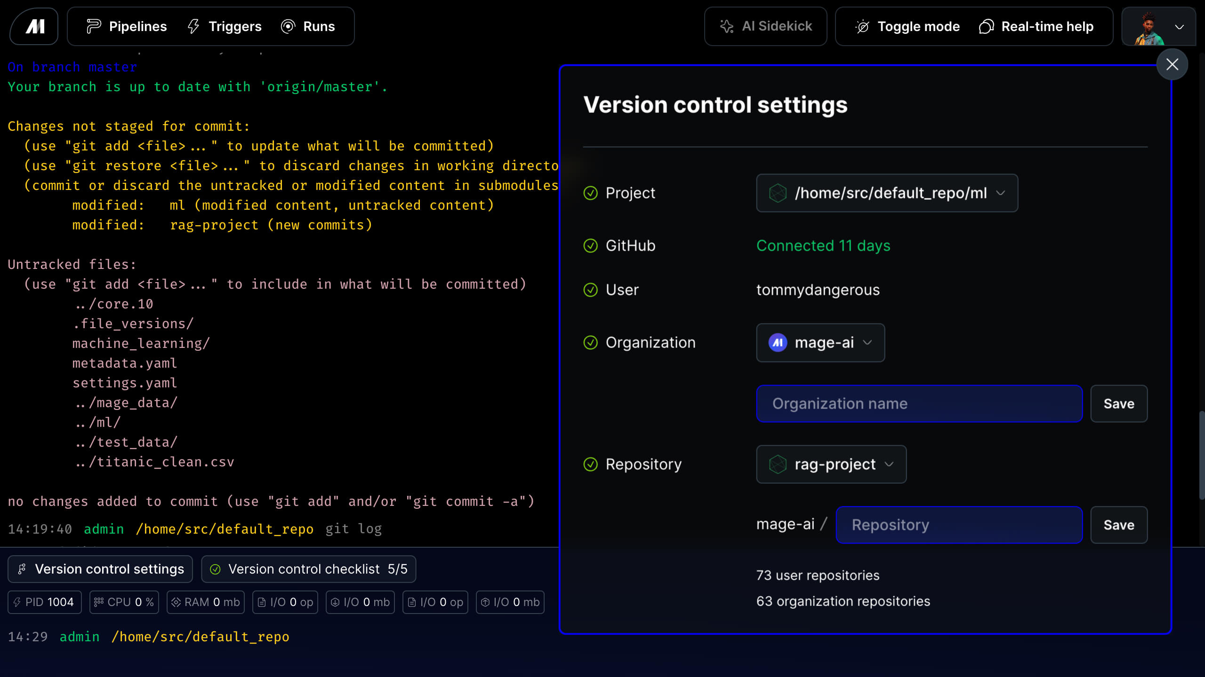The height and width of the screenshot is (677, 1205).
Task: Open Version control checklist 5/5
Action: click(308, 569)
